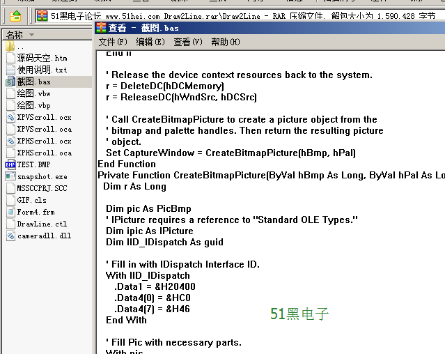
Task: Click the viewer window title icon
Action: point(101,28)
